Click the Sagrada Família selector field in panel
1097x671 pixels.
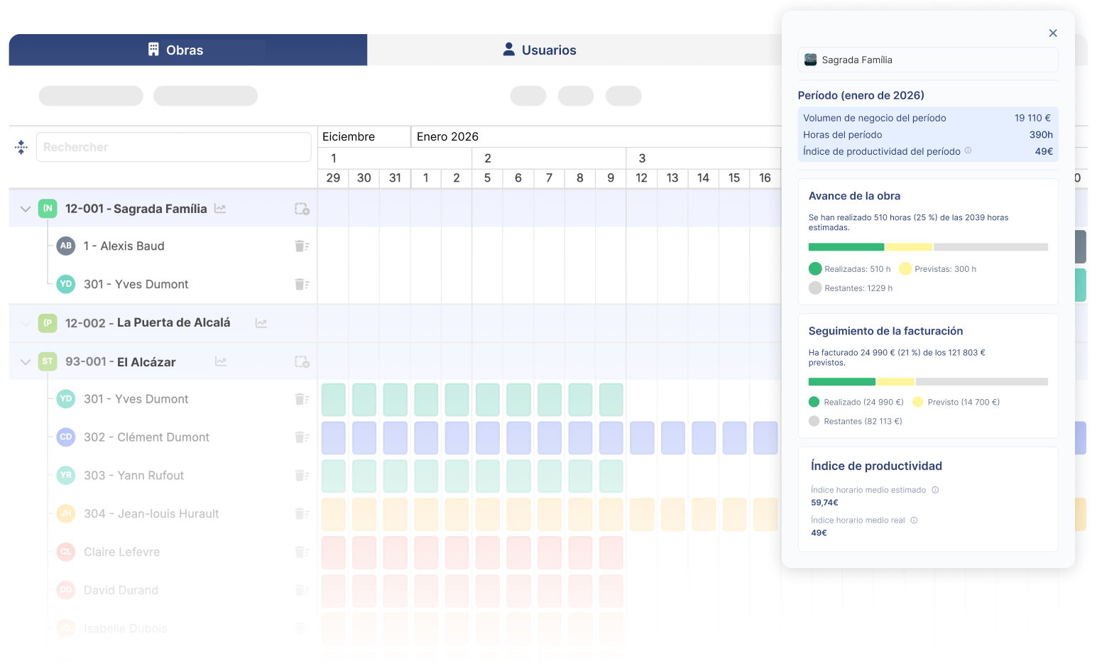(x=928, y=60)
